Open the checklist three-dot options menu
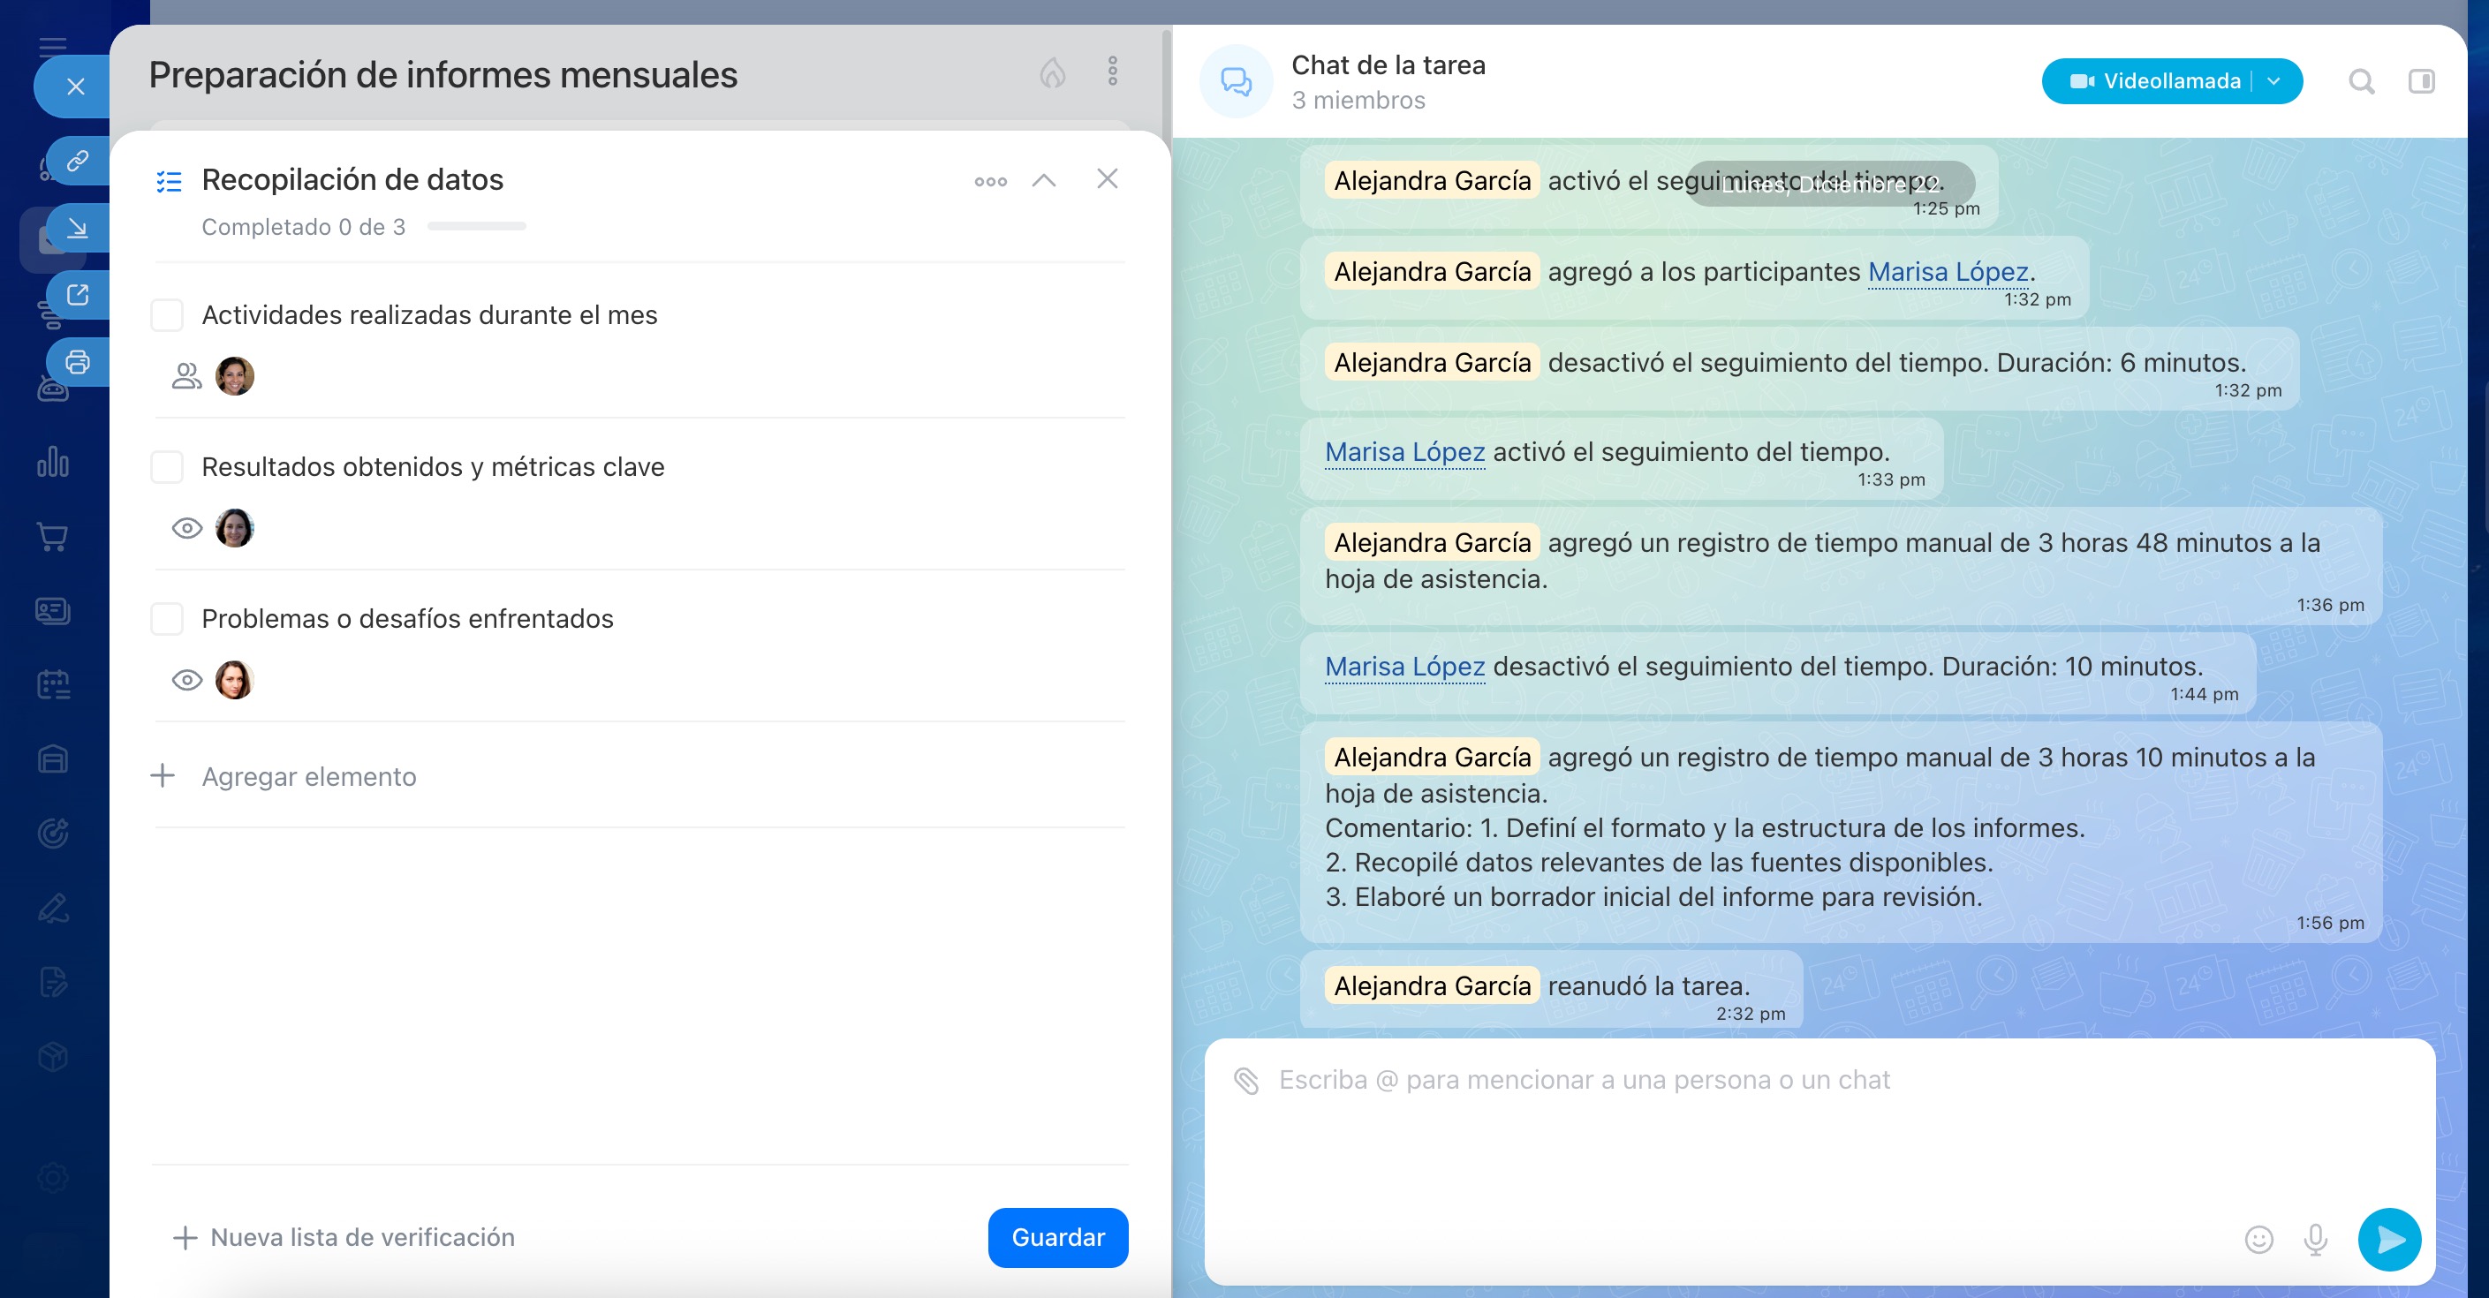Image resolution: width=2489 pixels, height=1298 pixels. 989,179
